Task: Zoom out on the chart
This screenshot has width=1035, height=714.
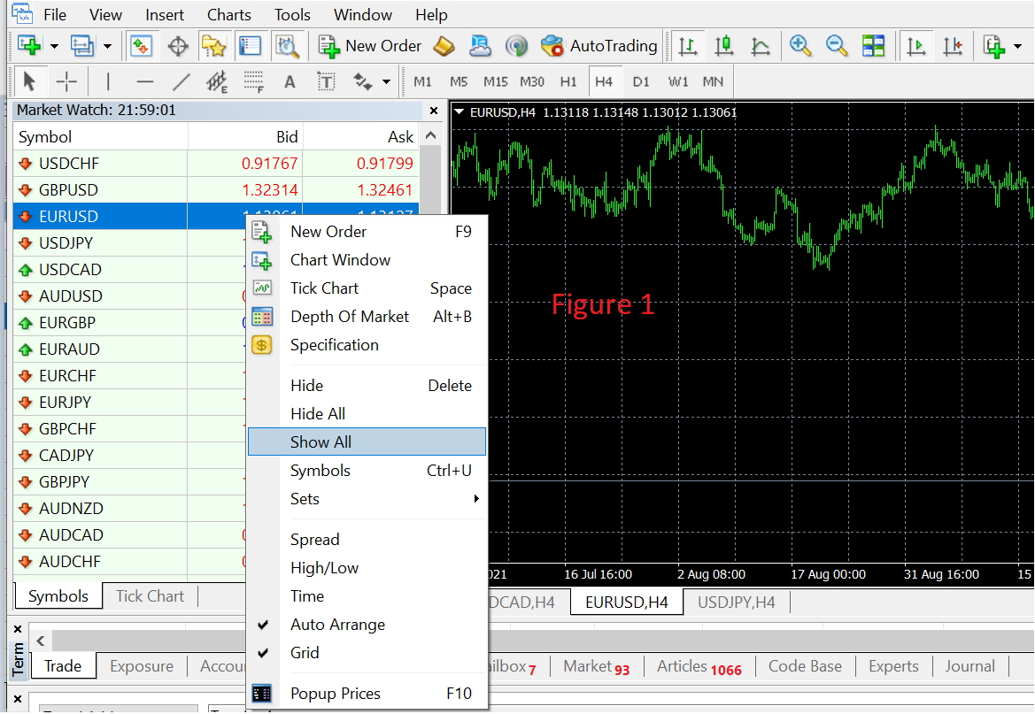Action: 837,46
